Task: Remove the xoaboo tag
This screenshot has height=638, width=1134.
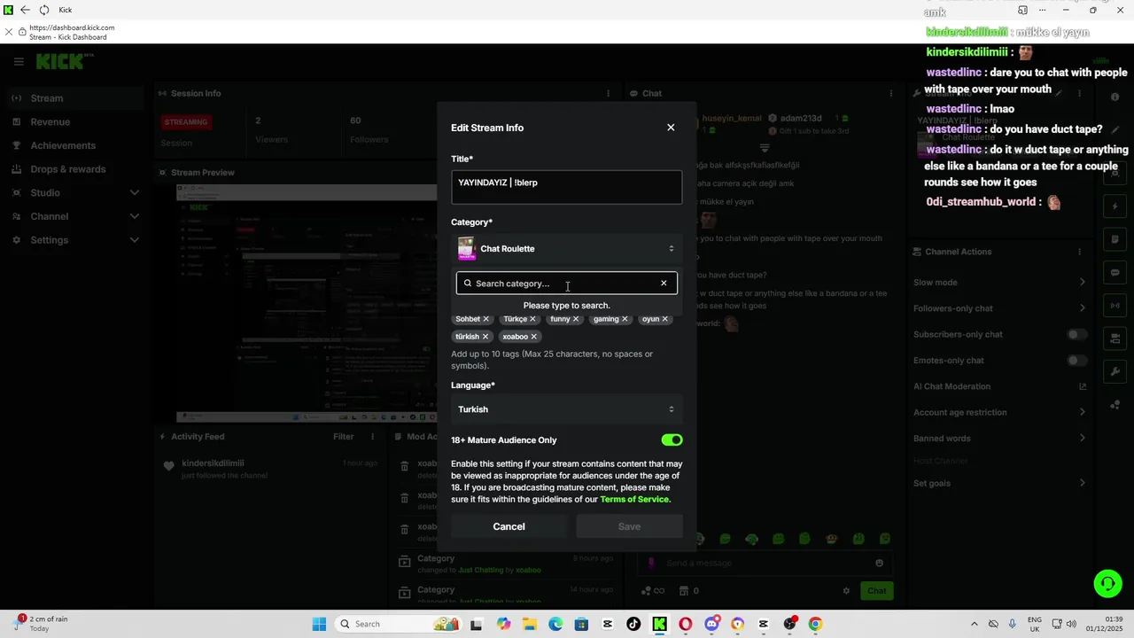Action: (533, 337)
